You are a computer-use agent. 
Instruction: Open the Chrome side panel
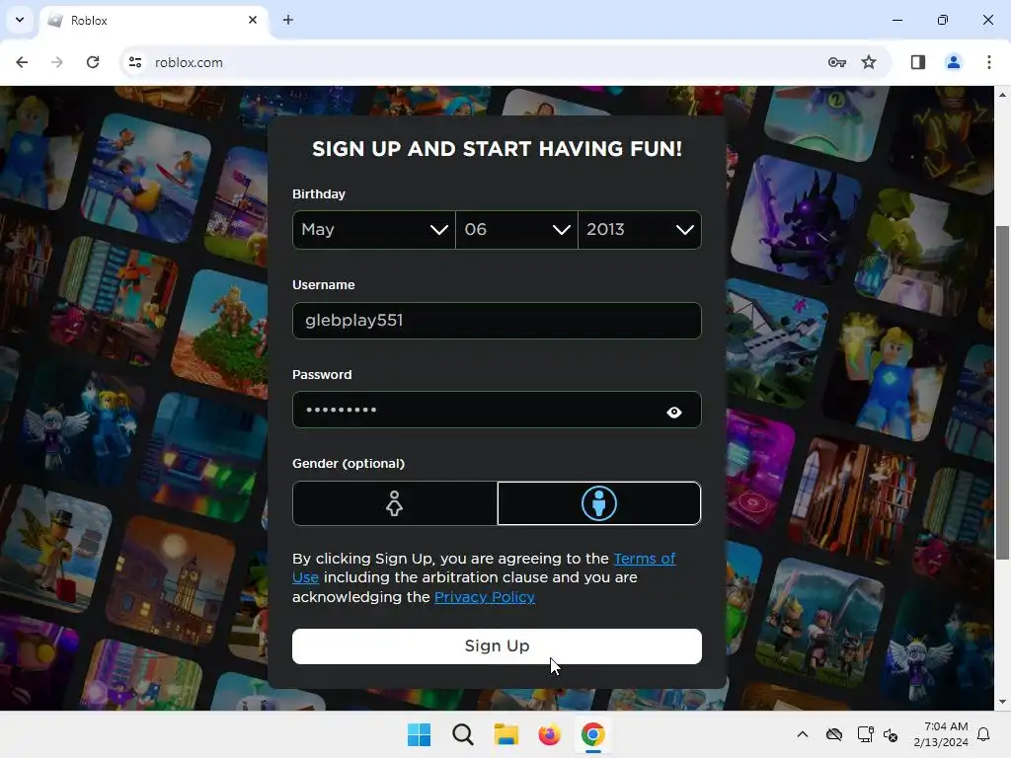tap(918, 62)
